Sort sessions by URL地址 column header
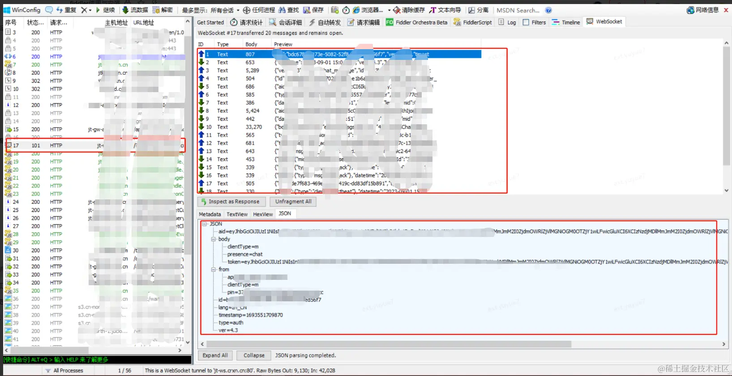 click(x=144, y=22)
